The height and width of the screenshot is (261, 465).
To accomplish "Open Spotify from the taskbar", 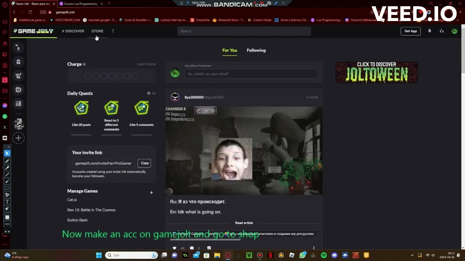I will [x=324, y=255].
